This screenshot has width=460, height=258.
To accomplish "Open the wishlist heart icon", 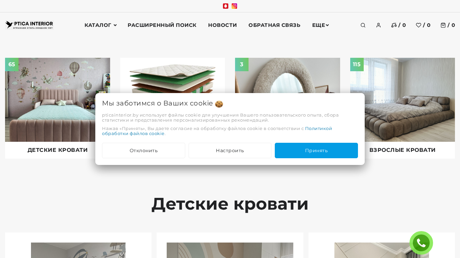I will tap(418, 25).
